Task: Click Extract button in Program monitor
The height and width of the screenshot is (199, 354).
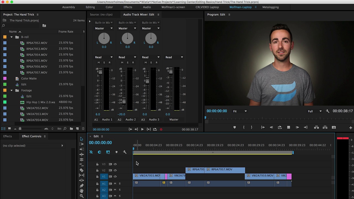Action: 325,127
